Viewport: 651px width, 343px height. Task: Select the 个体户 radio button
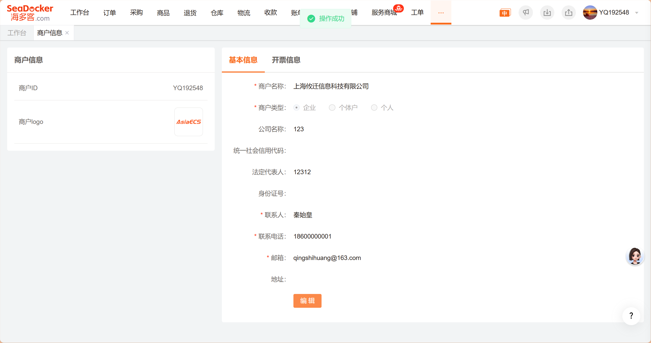[x=332, y=108]
